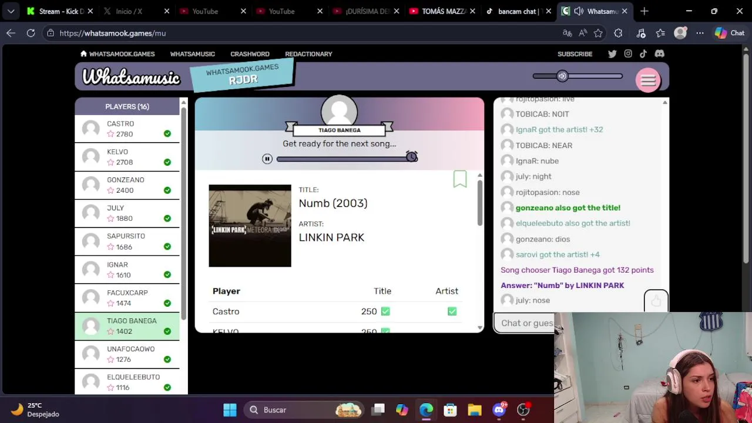
Task: Click the home icon beside WHATSAMOOK.GAMES
Action: (83, 53)
